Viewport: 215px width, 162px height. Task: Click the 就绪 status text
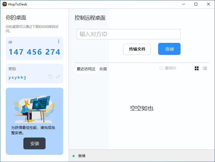click(82, 156)
